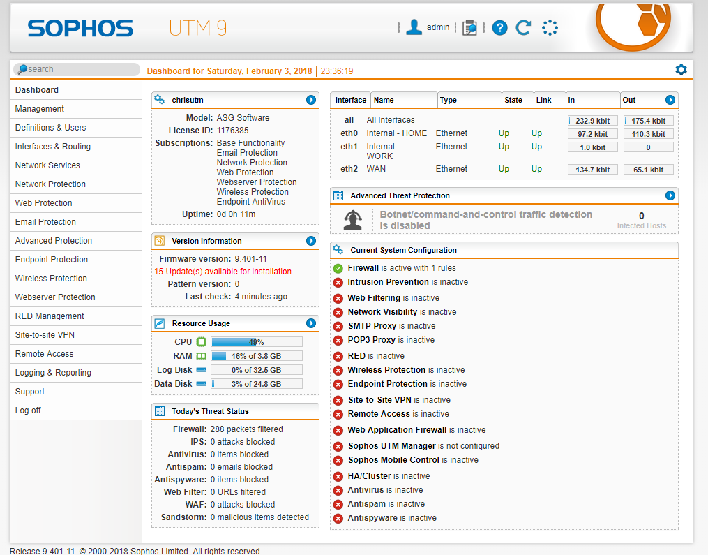Click the Data Disk 3% usage bar
Image resolution: width=708 pixels, height=555 pixels.
(x=257, y=384)
